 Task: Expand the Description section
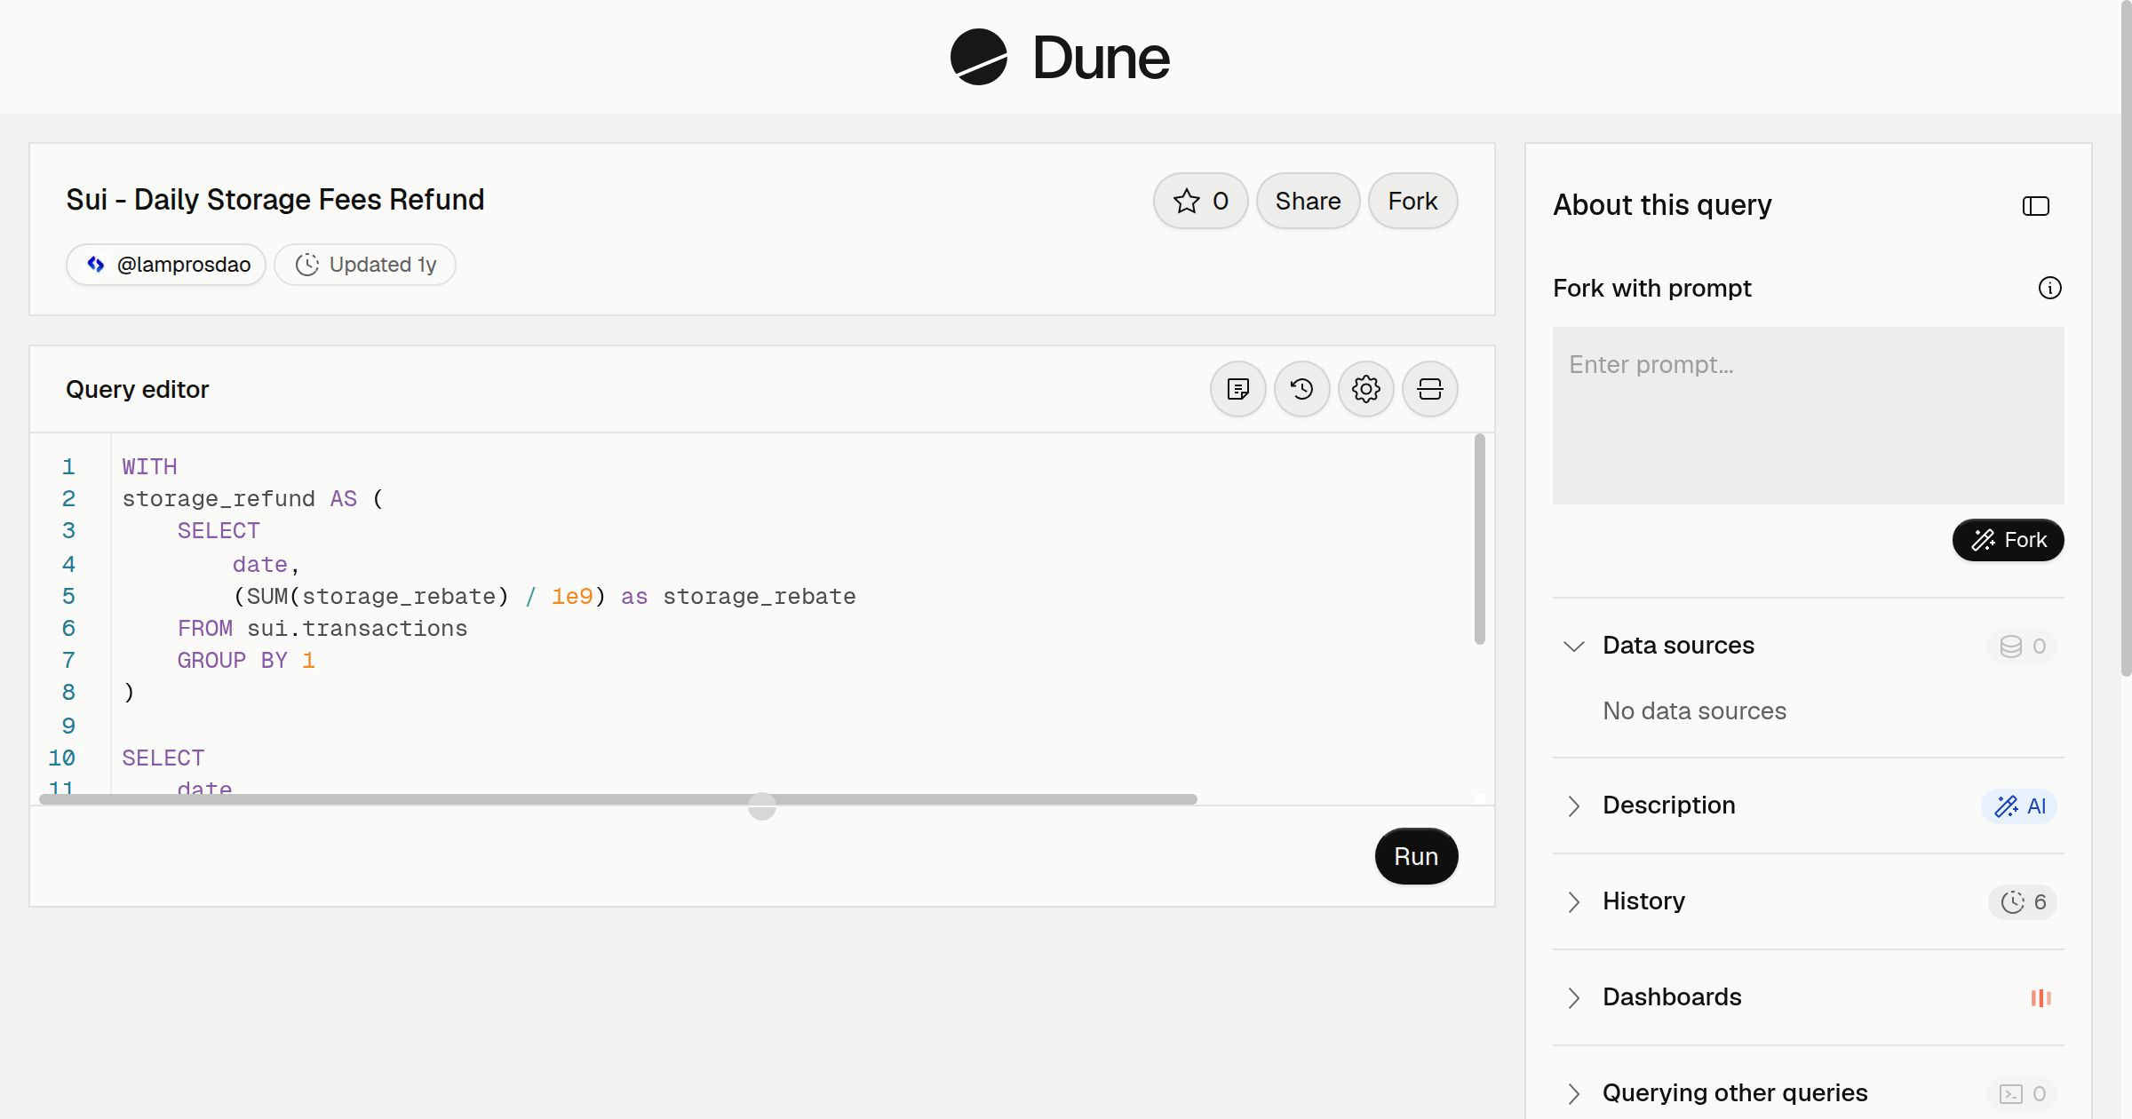click(x=1573, y=806)
